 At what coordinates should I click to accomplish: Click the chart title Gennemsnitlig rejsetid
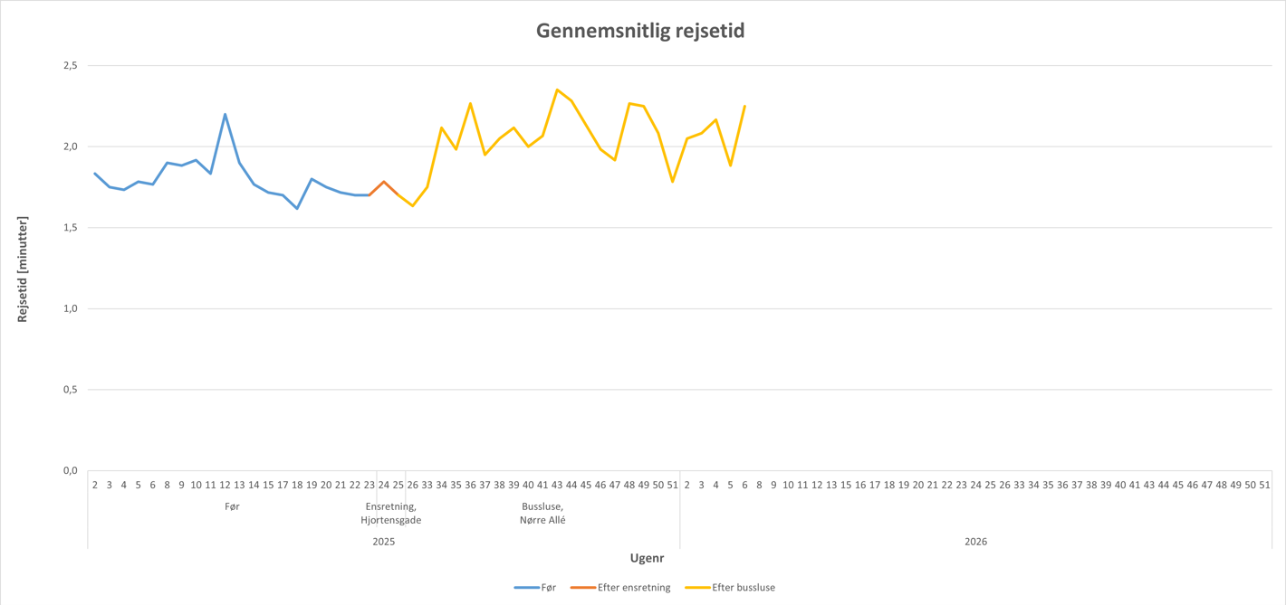tap(640, 31)
